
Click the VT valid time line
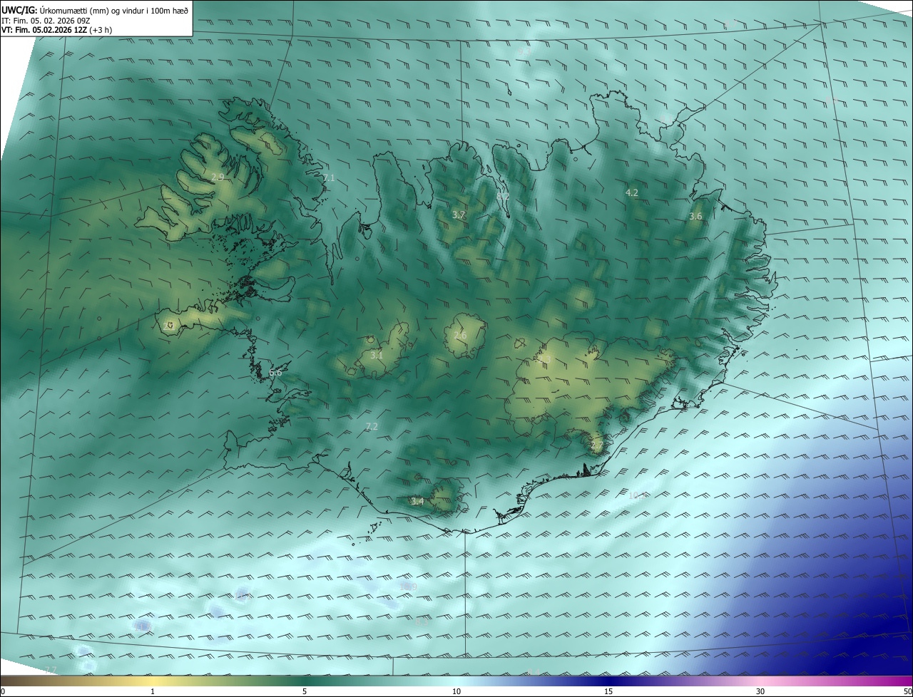pos(57,30)
